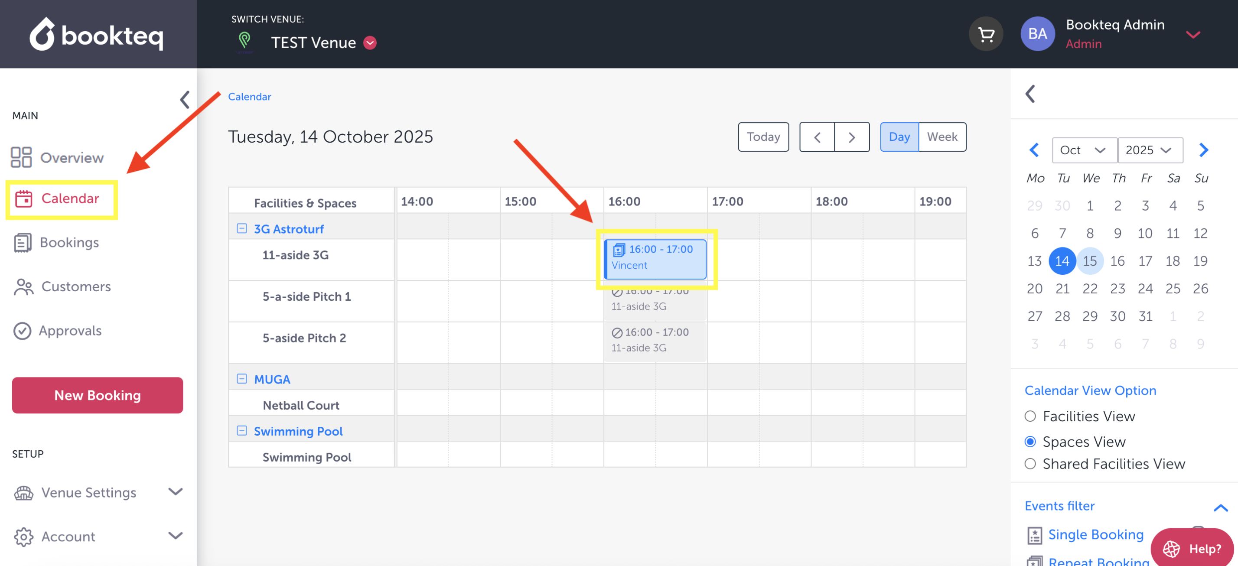Open Bookings in the sidebar
Screen dimensions: 1238x566
(69, 242)
